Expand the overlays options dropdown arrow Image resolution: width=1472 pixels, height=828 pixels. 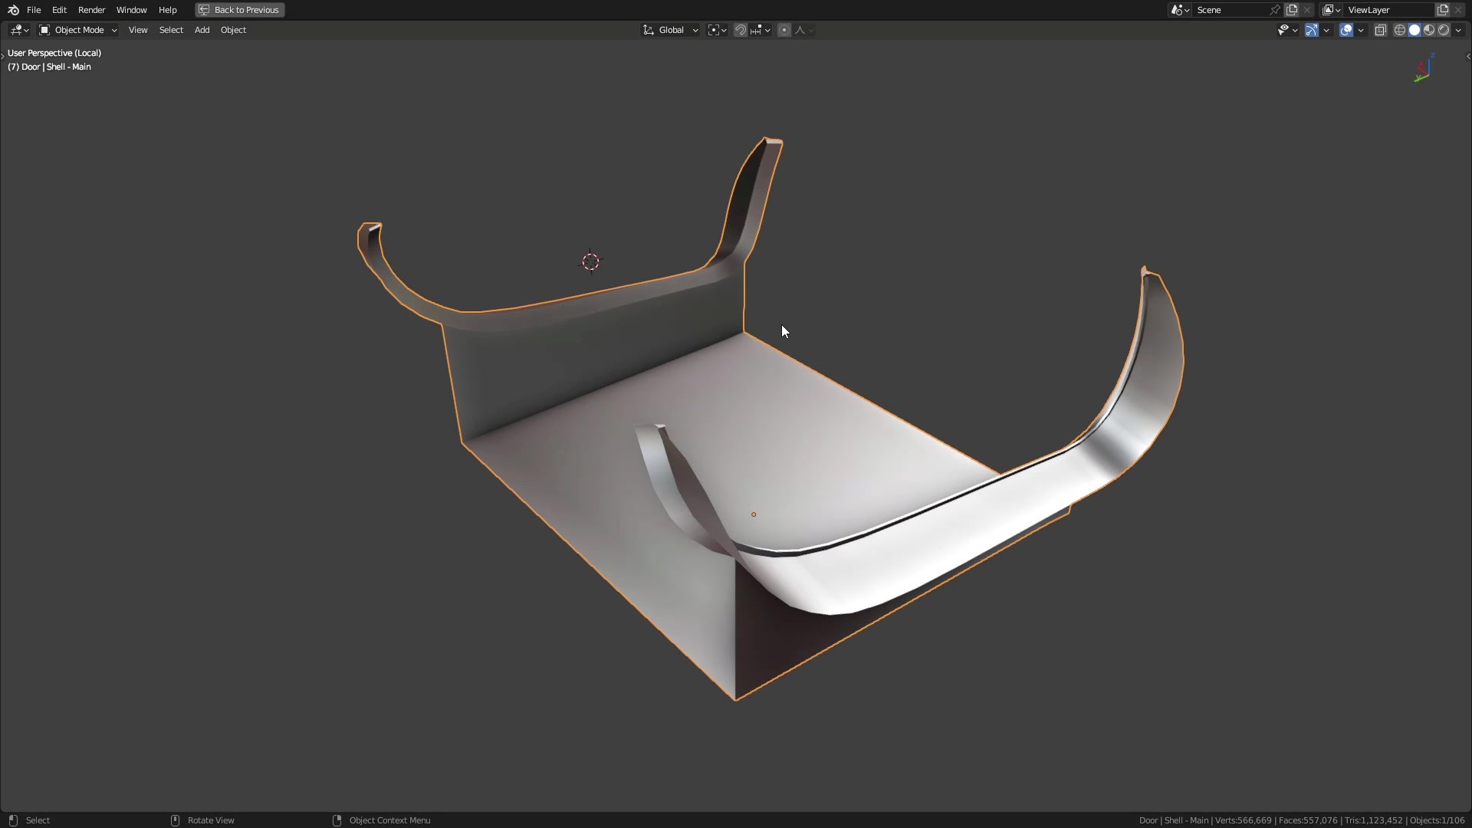pos(1361,30)
